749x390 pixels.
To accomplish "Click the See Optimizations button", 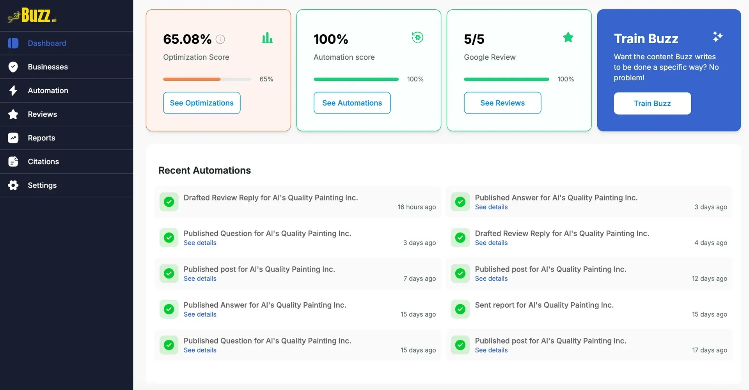I will [202, 103].
